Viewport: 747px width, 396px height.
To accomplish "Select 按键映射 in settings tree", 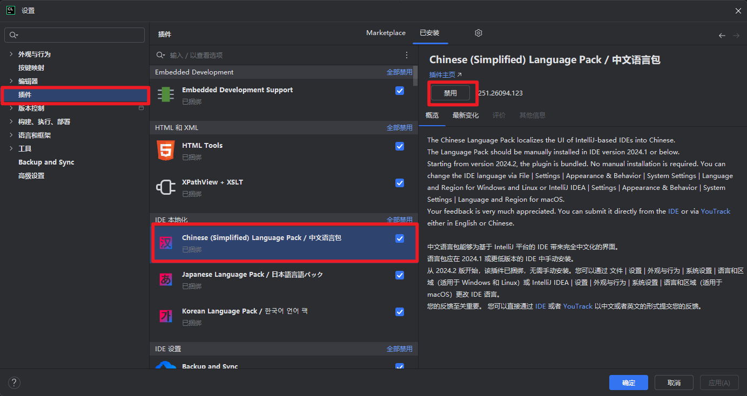I will click(31, 67).
